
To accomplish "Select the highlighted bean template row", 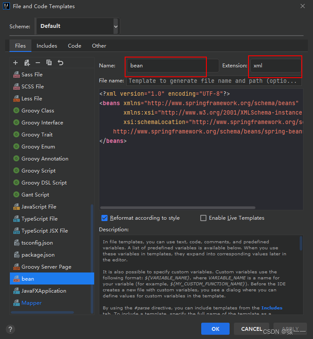I will click(52, 278).
